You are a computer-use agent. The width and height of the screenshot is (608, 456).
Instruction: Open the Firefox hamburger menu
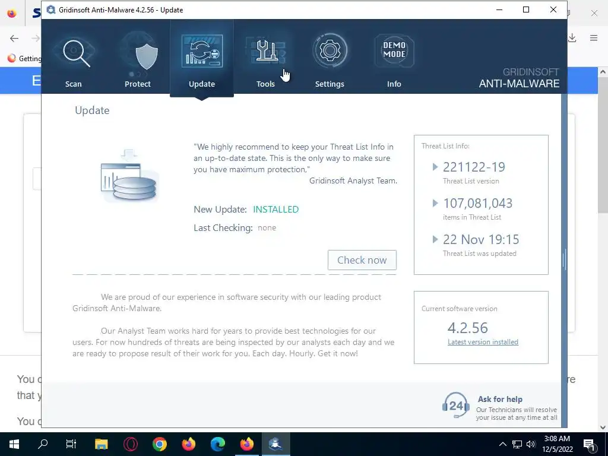click(x=594, y=38)
